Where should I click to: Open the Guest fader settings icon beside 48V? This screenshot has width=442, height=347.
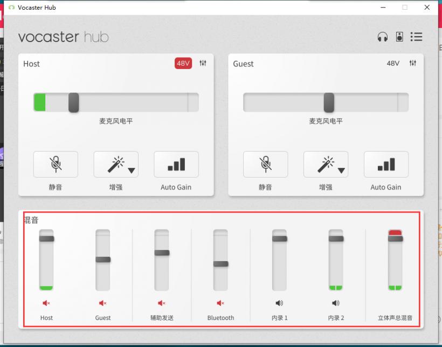click(x=413, y=63)
